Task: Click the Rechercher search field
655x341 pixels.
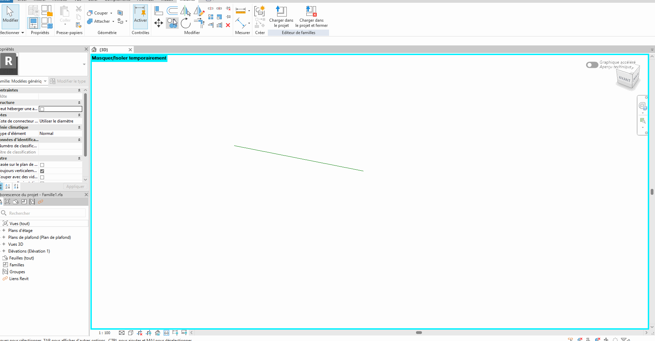Action: 45,213
